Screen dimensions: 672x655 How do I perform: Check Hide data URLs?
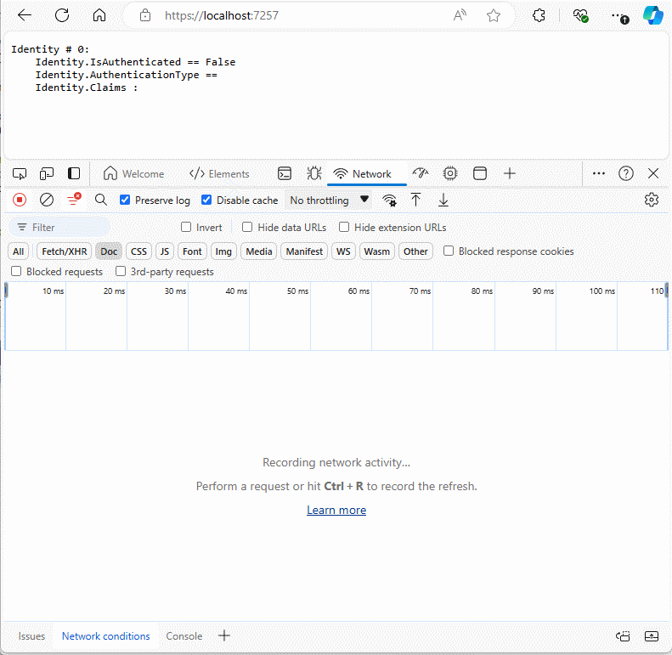(247, 227)
